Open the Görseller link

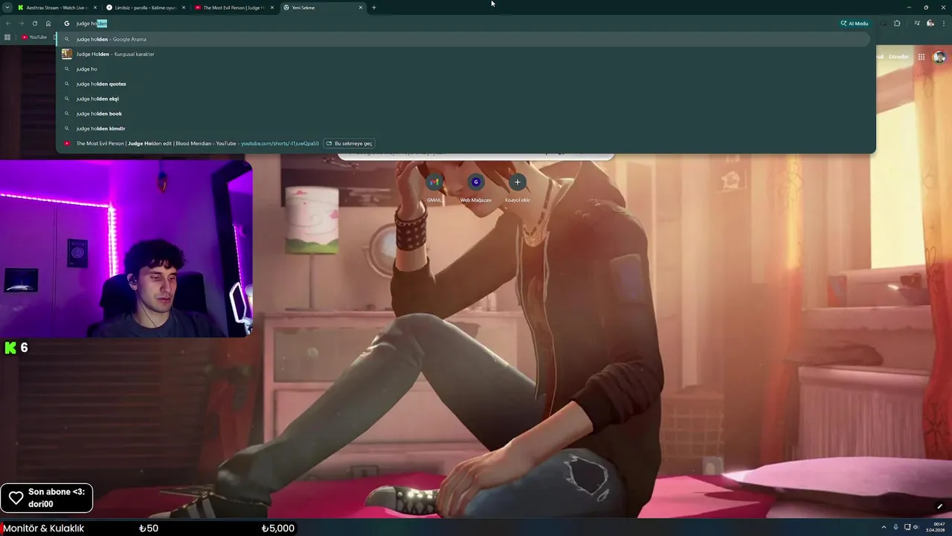(x=898, y=57)
